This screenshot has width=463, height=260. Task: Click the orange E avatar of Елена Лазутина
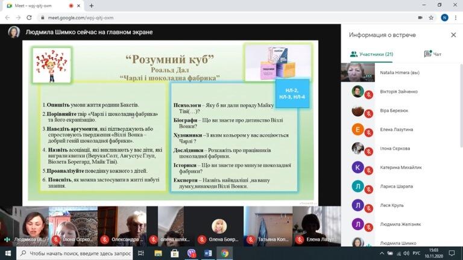click(357, 129)
